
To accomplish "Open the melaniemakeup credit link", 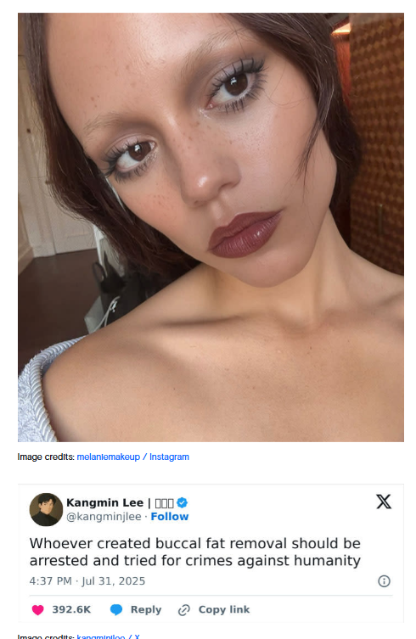I will 108,457.
